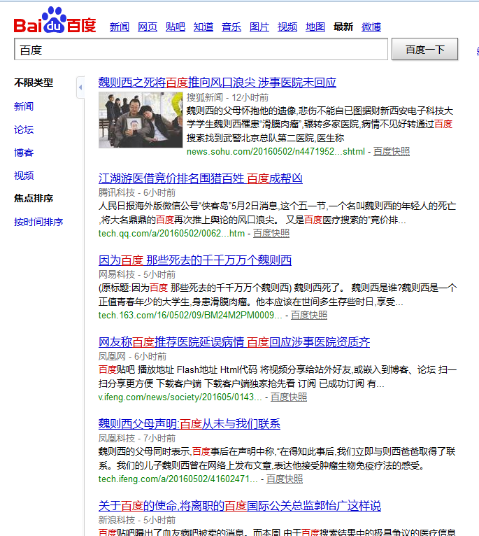This screenshot has width=479, height=536.
Task: Click source text 腾讯科技 - 6小时前
Action: click(x=137, y=193)
